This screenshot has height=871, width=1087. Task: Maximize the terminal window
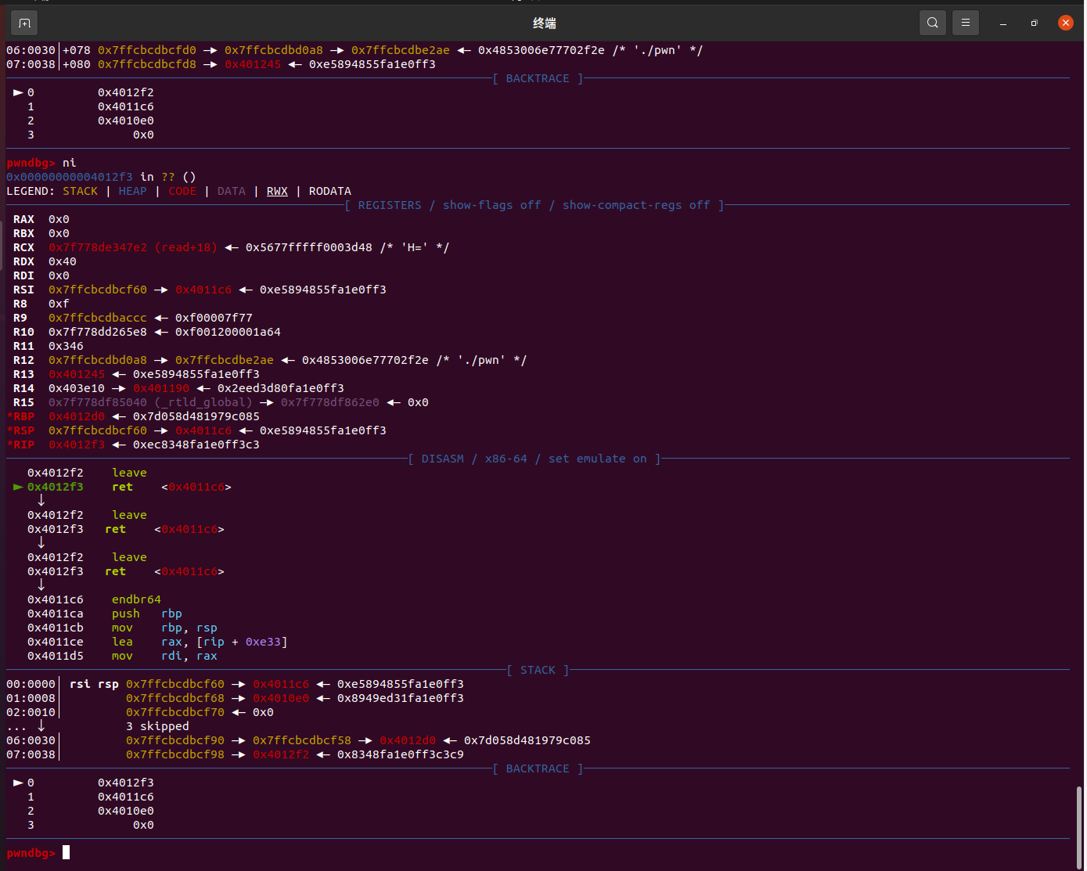click(1035, 23)
